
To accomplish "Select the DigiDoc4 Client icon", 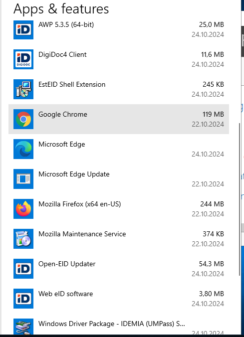I will tap(23, 59).
